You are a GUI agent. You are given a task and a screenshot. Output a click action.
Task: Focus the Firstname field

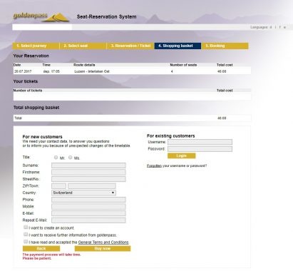coord(88,172)
